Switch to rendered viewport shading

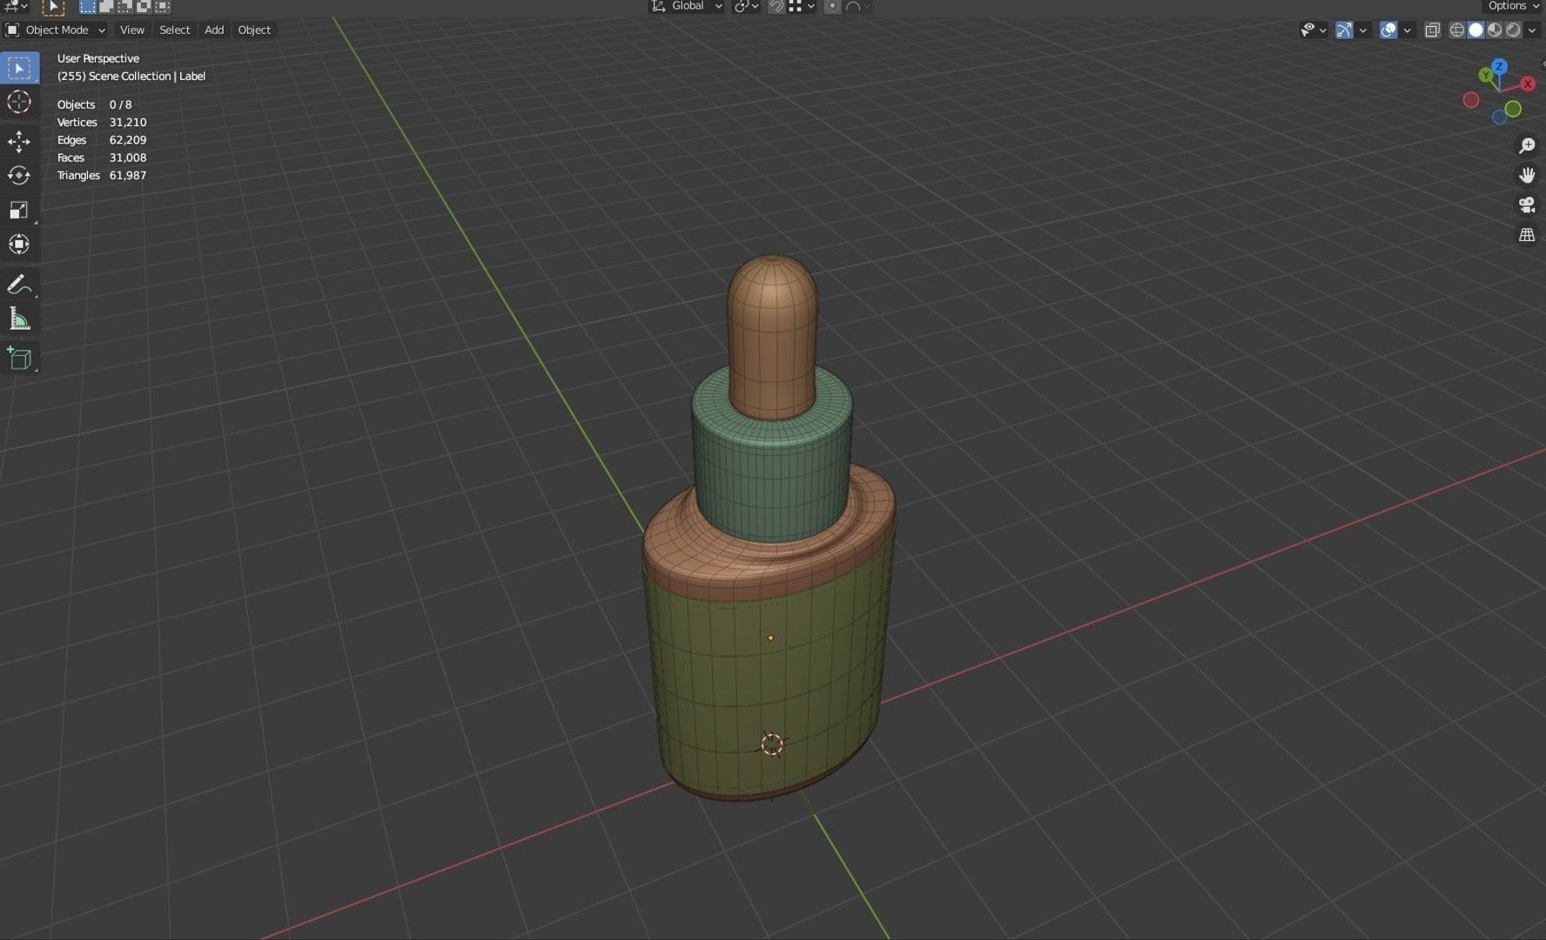coord(1514,30)
